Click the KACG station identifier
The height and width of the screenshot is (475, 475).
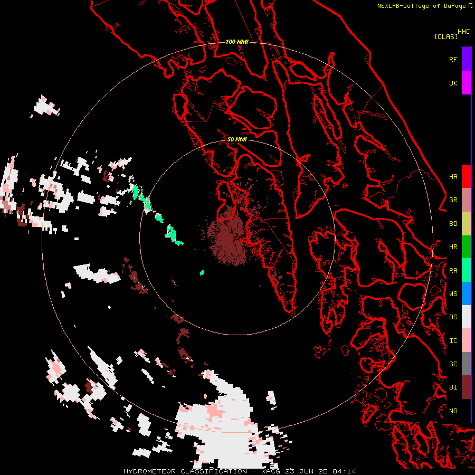point(271,471)
